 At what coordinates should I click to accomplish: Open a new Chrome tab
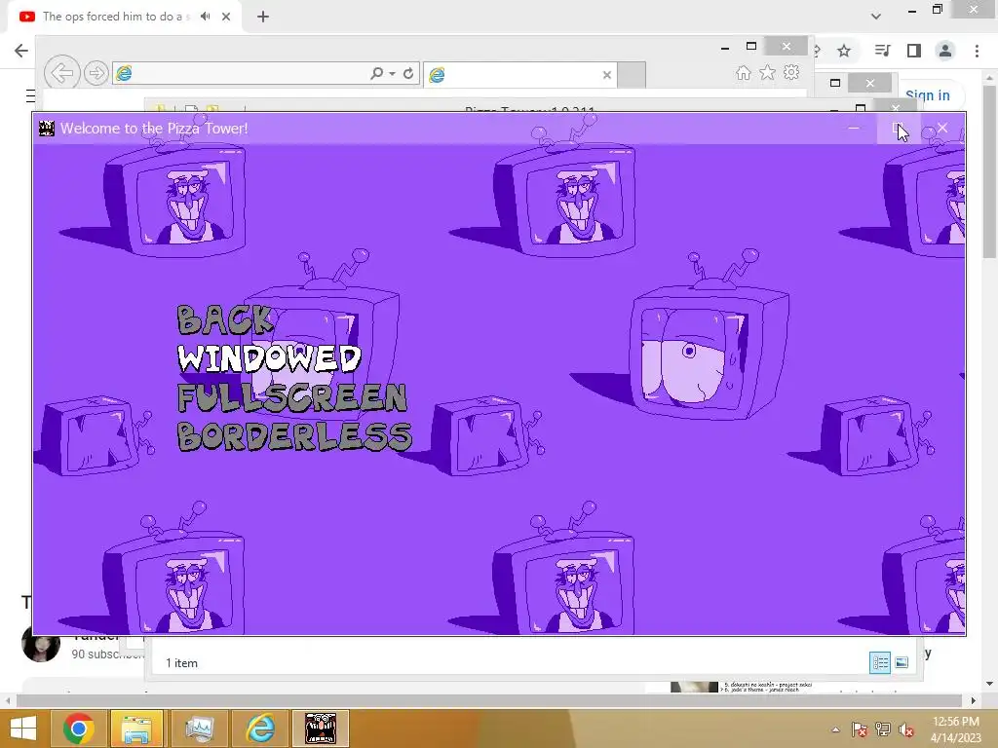click(x=263, y=17)
